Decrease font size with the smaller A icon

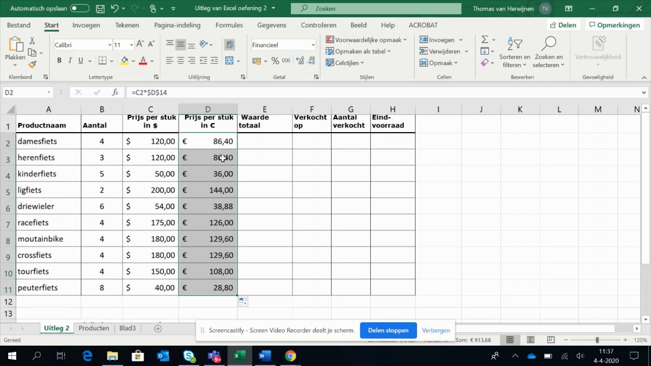151,45
